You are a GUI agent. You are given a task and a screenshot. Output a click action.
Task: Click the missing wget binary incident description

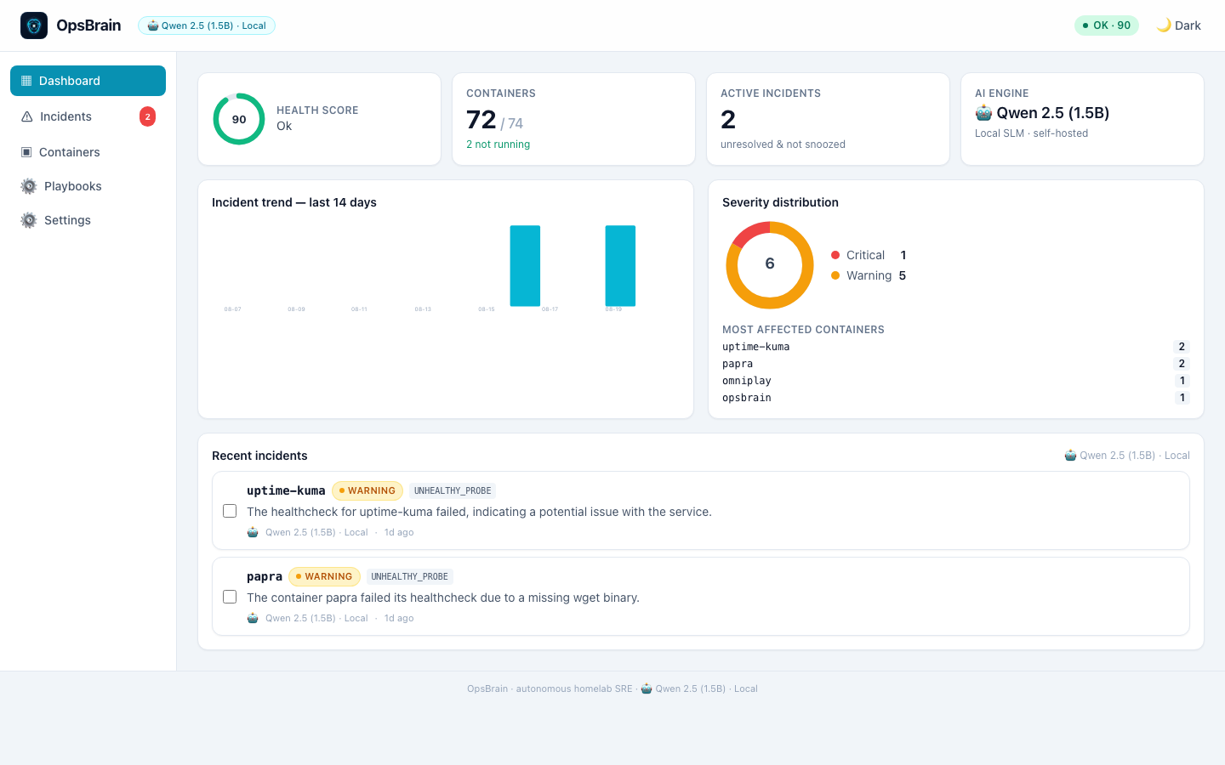443,598
